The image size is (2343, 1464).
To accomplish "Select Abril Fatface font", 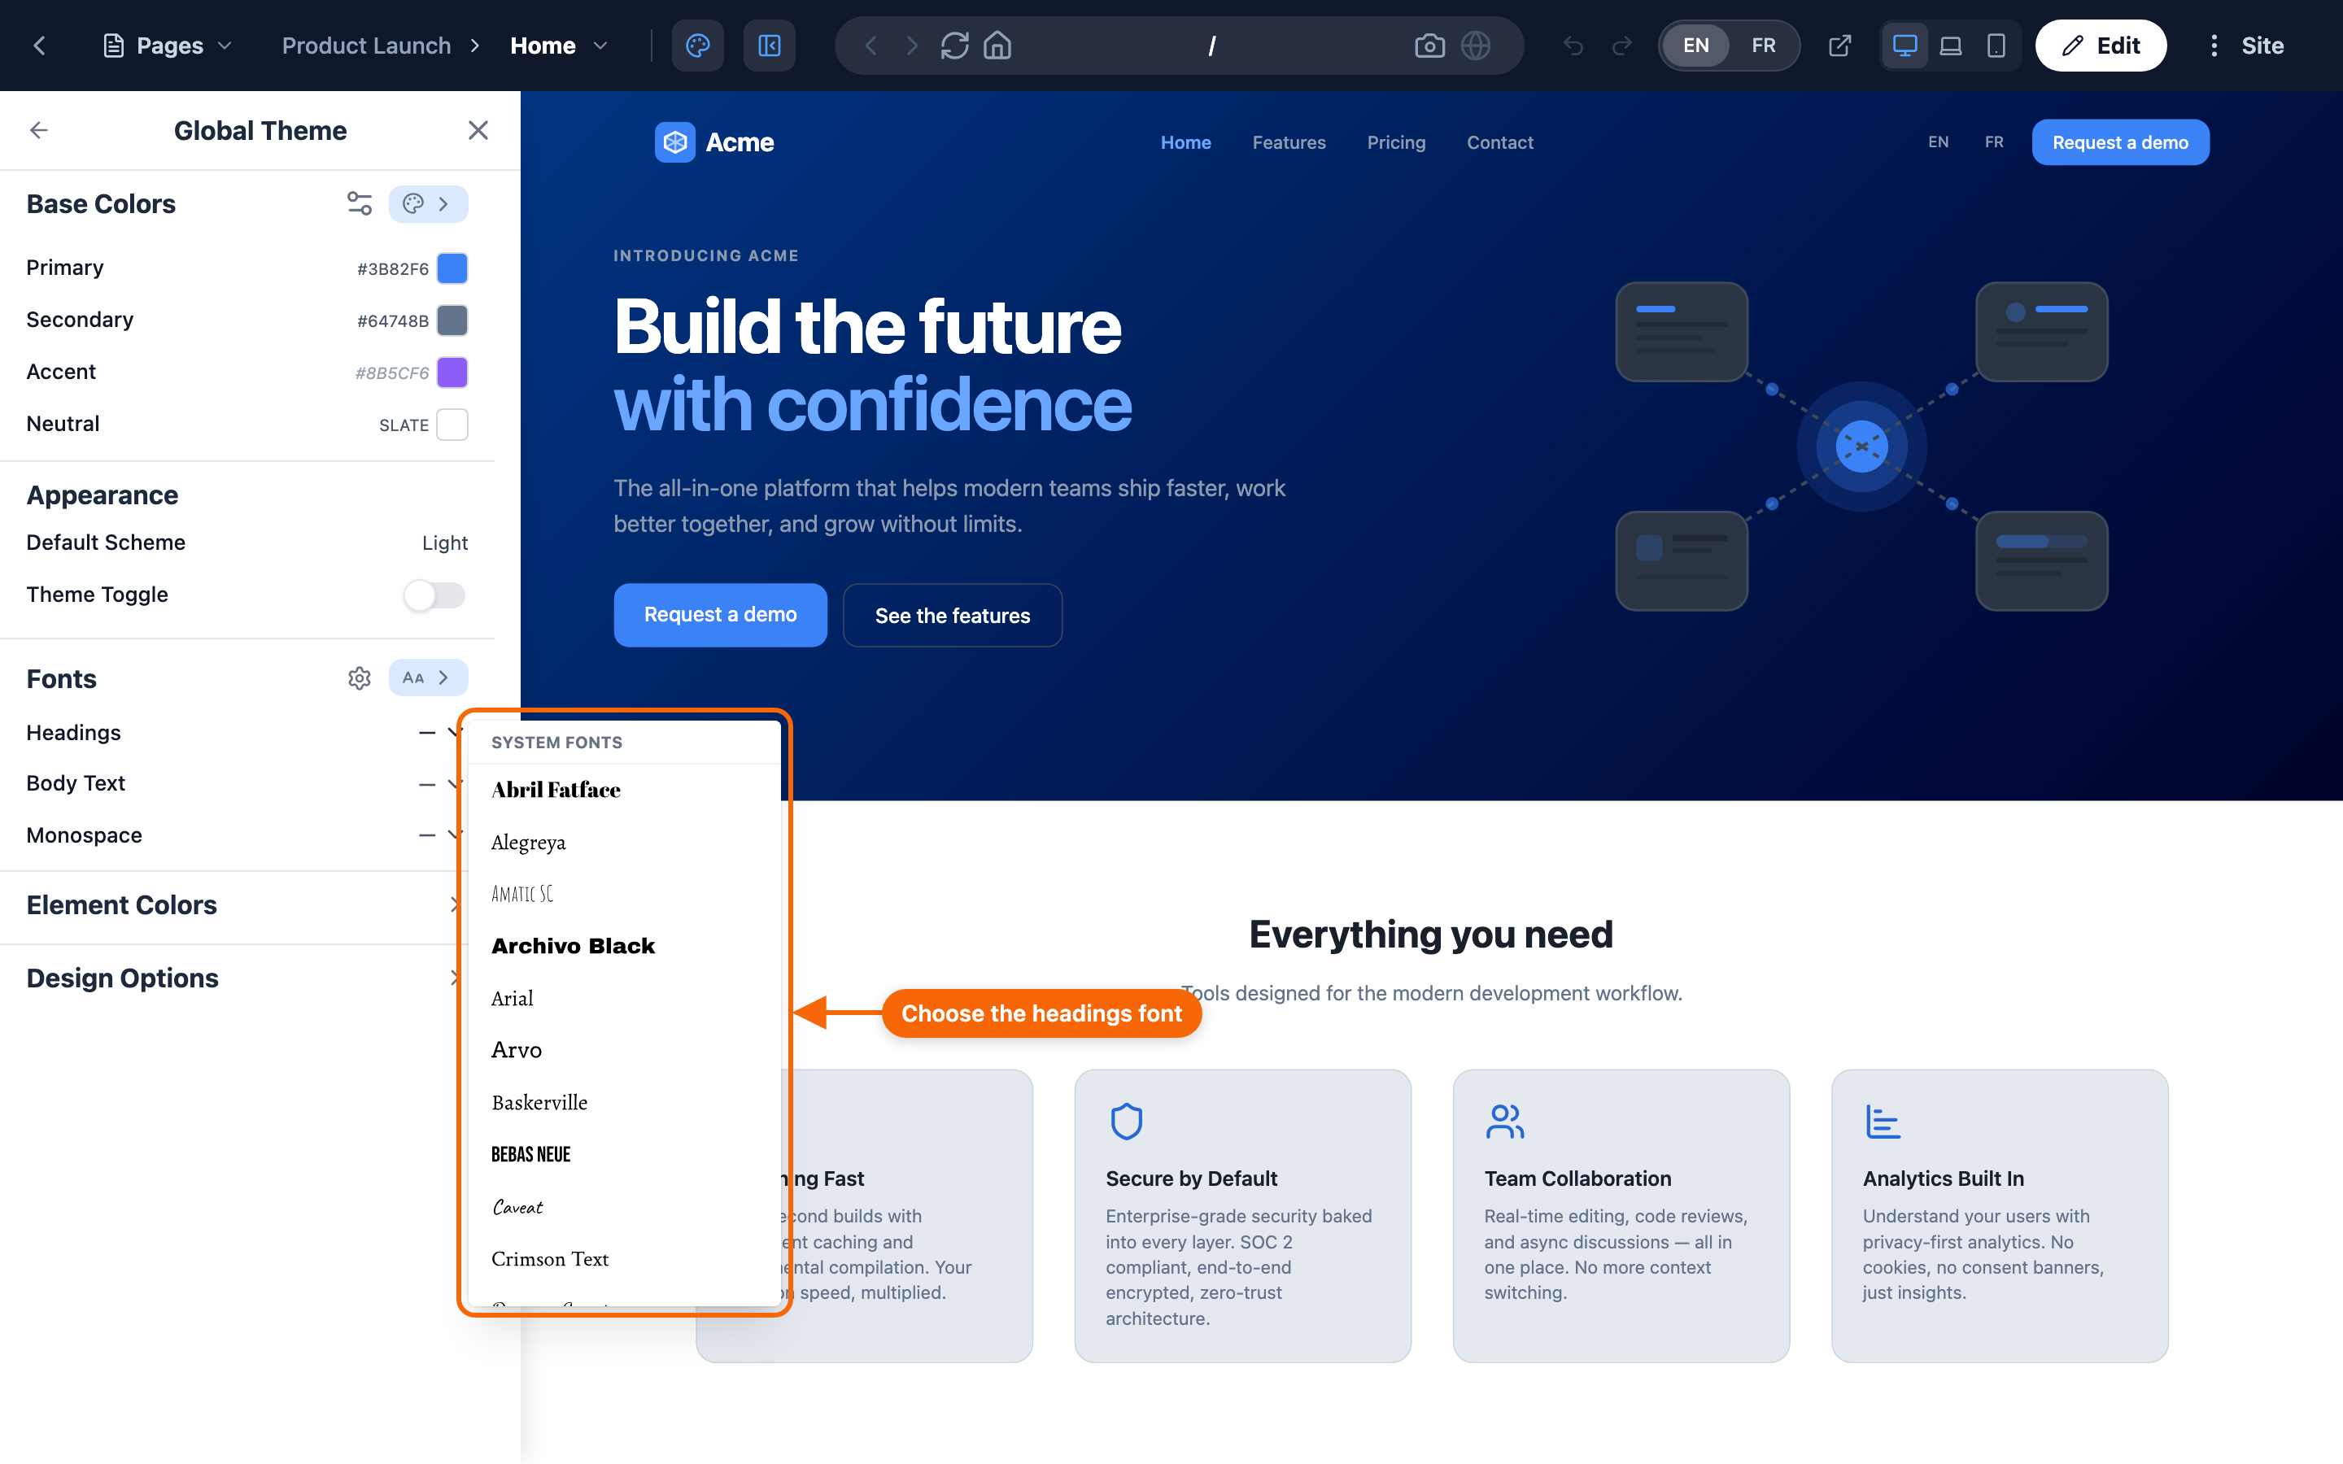I will [x=623, y=790].
